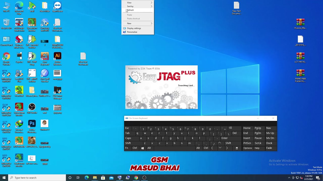Click the Fade key on On-Screen Keyboard
This screenshot has width=323, height=181.
pos(271,148)
